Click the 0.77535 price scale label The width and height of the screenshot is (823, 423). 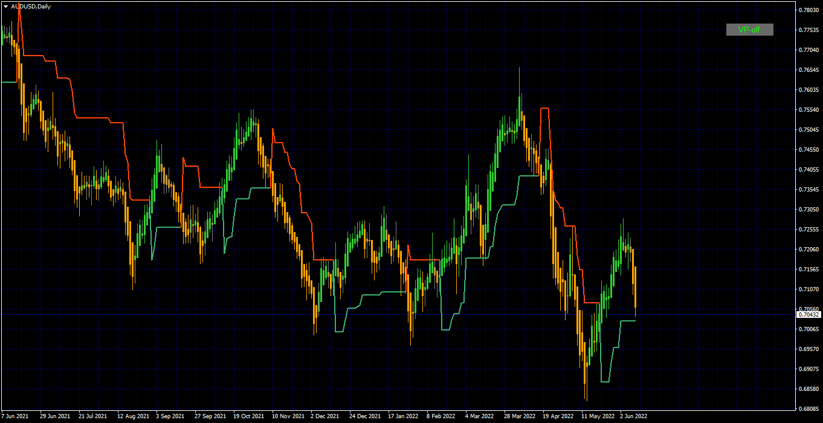(808, 30)
